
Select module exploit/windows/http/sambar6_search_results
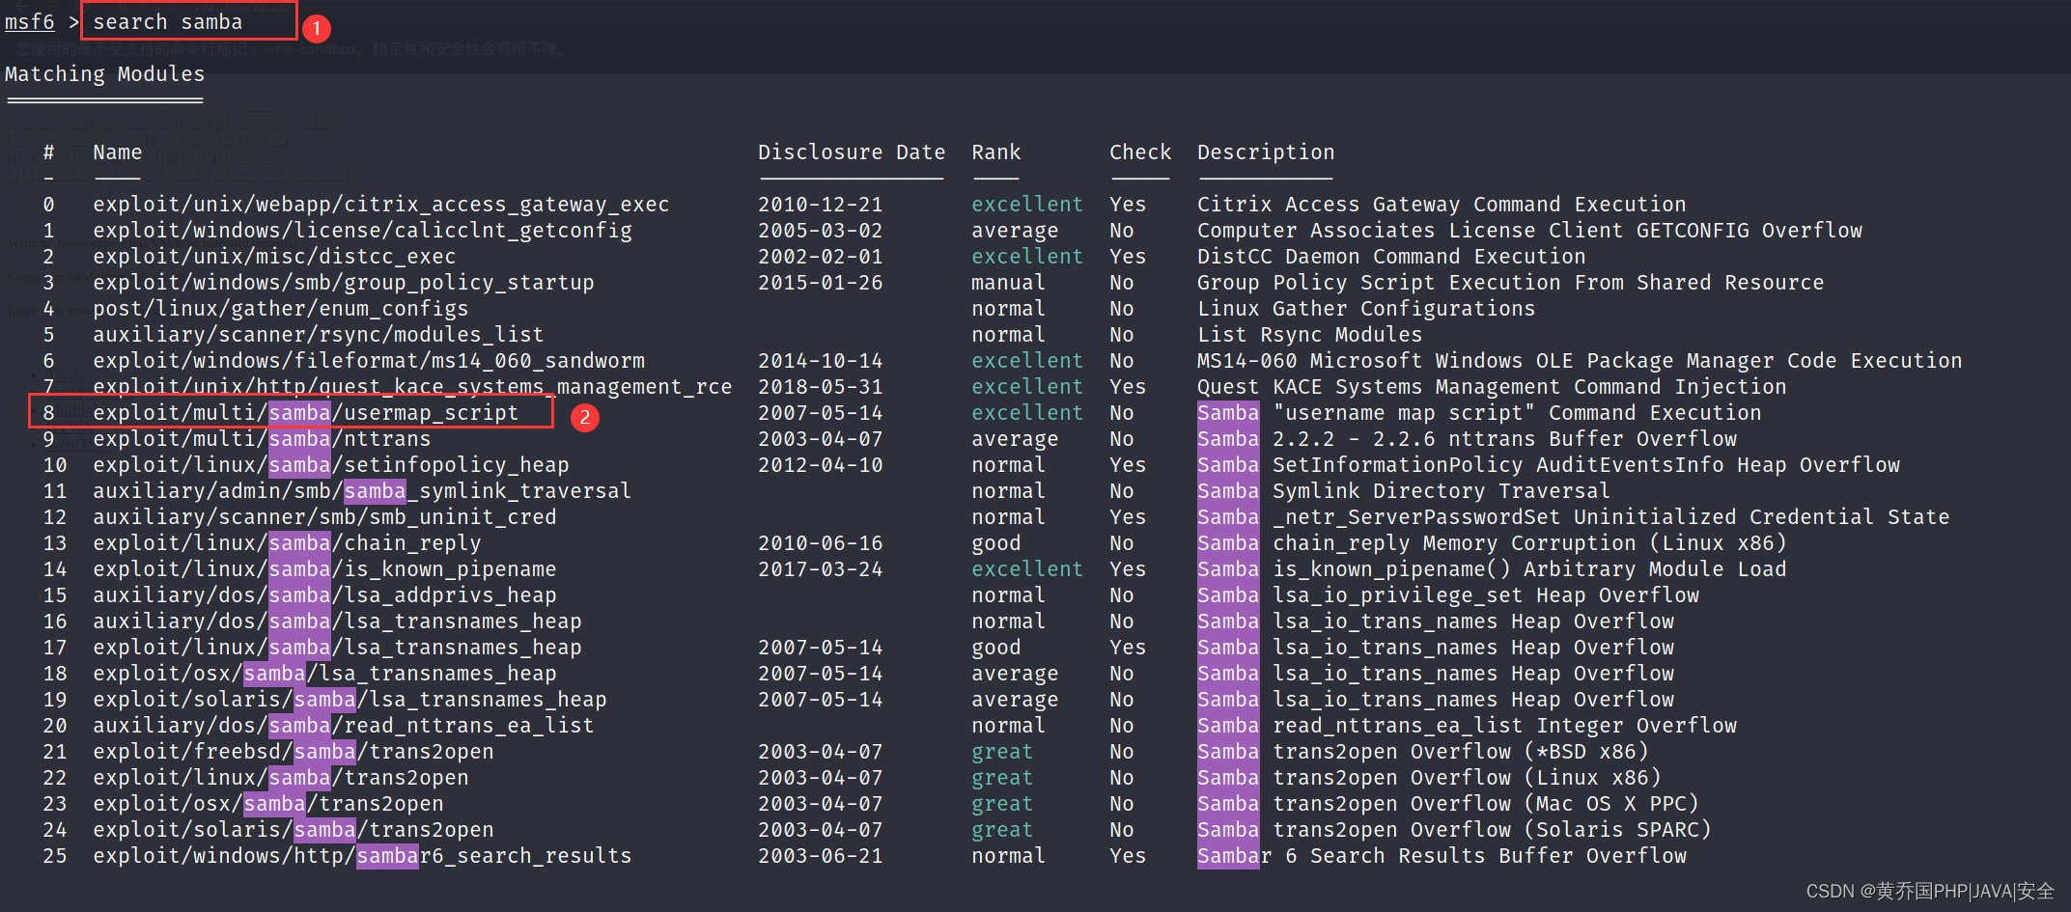pos(362,856)
